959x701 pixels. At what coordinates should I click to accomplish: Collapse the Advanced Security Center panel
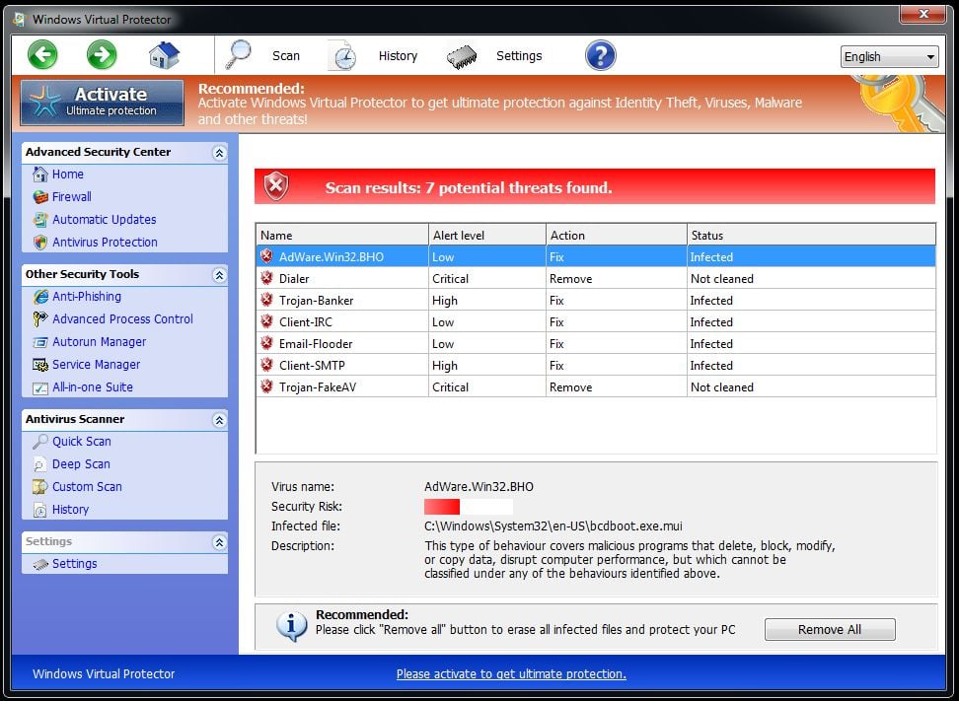[219, 153]
